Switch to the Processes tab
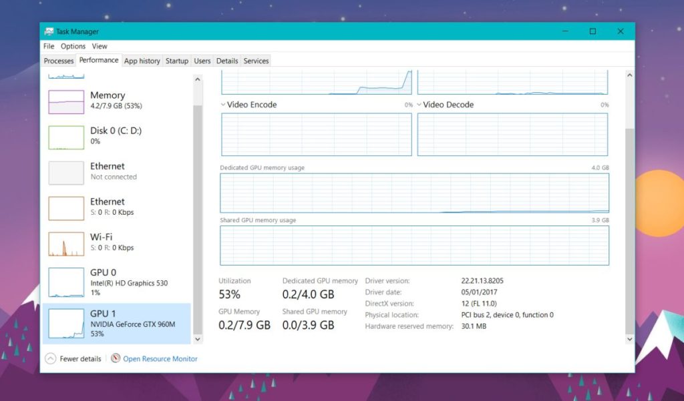Screen dimensions: 684x401 pos(58,60)
